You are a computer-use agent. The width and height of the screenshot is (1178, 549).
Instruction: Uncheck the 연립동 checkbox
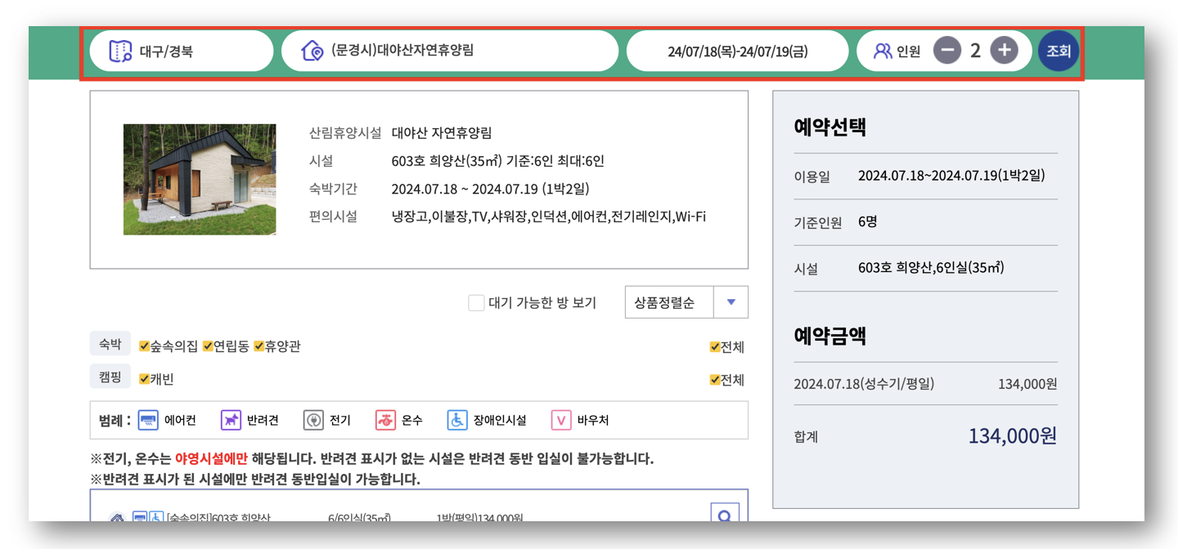[x=209, y=346]
